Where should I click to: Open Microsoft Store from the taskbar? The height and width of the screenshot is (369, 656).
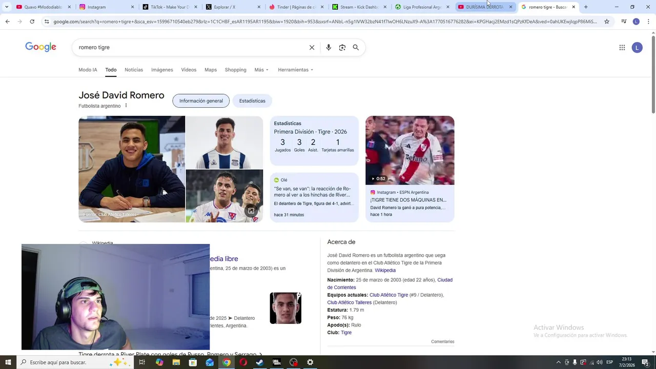coord(193,362)
